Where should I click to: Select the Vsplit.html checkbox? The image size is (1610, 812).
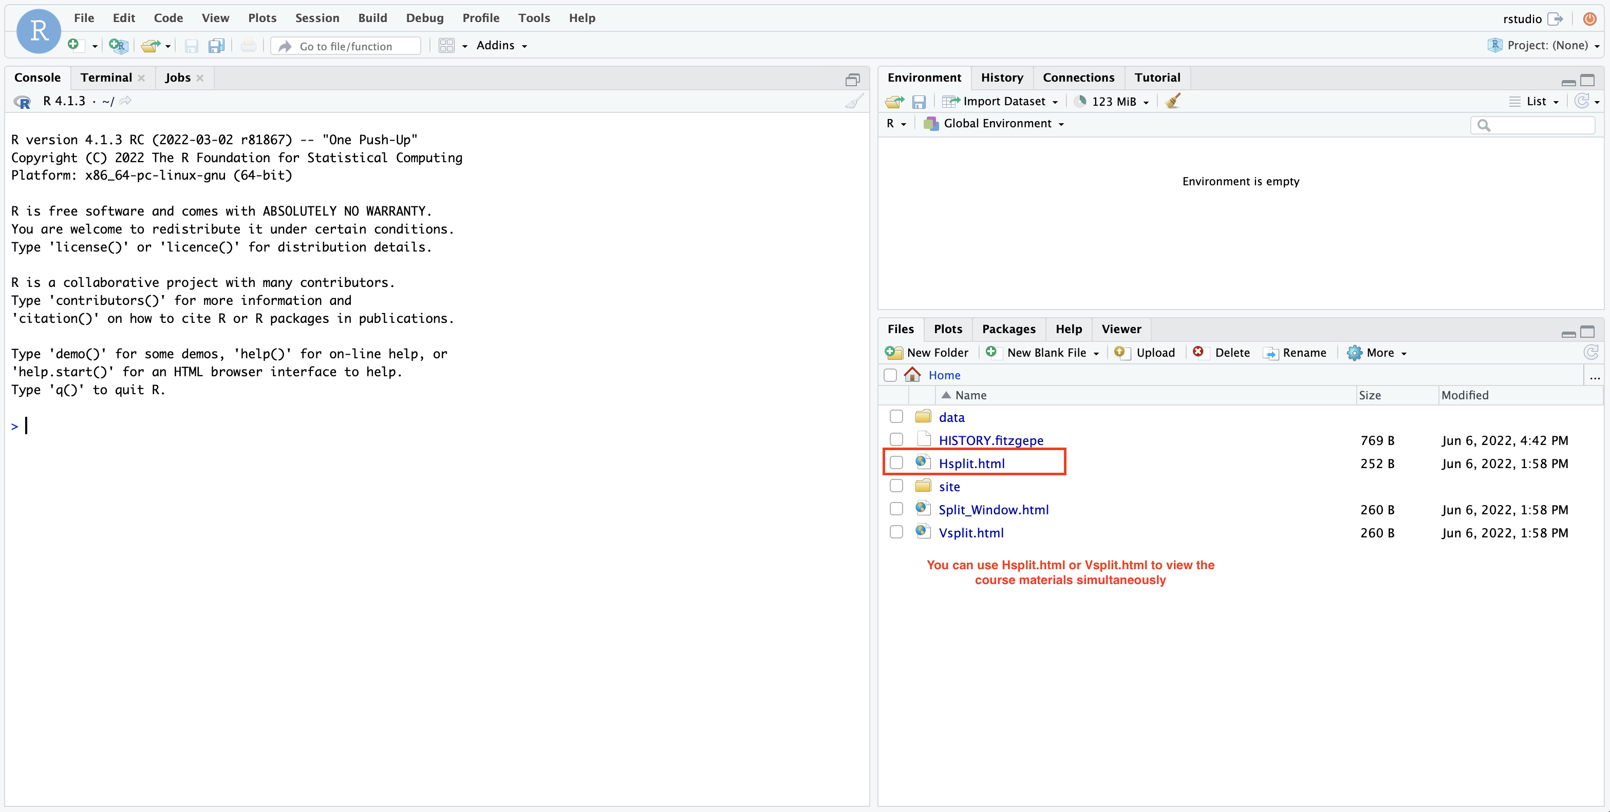(x=896, y=532)
